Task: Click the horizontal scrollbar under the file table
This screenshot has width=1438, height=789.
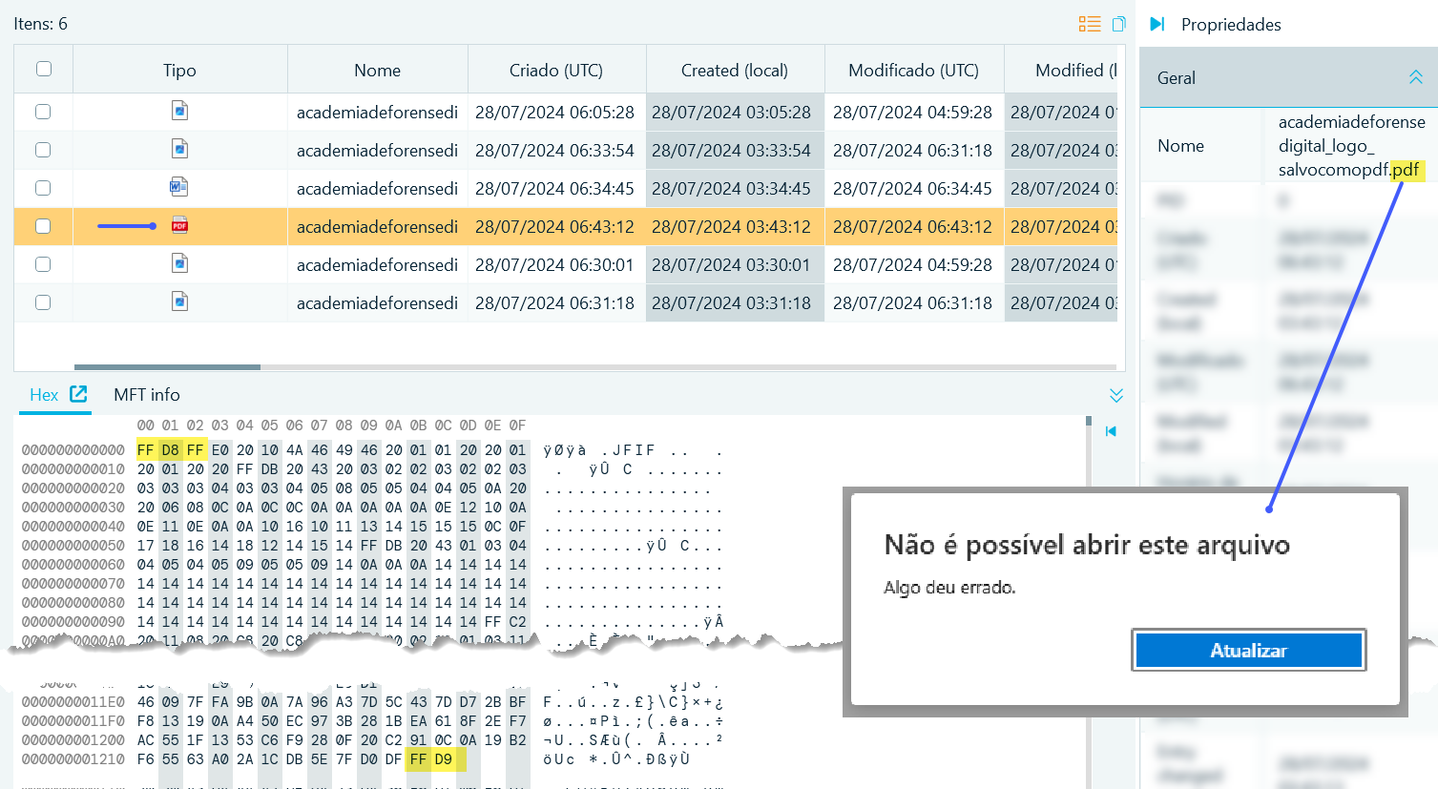Action: click(x=167, y=366)
